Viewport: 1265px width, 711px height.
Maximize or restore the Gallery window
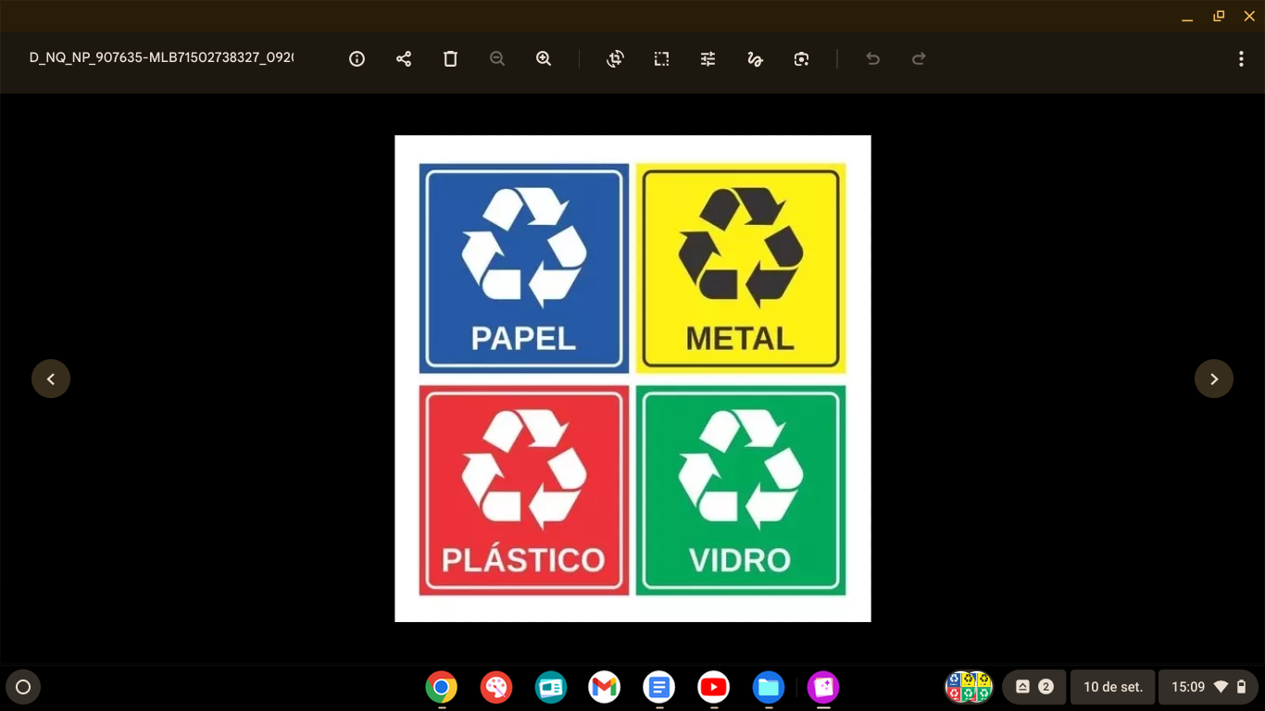coord(1219,16)
